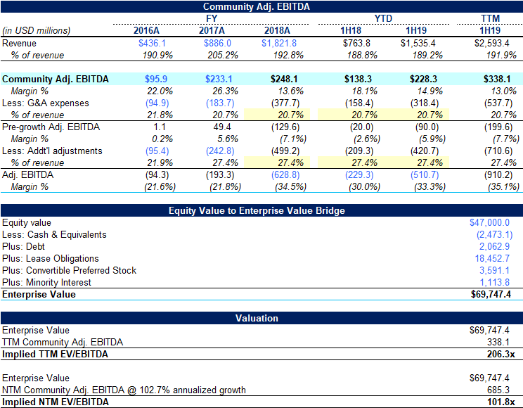Select the 2016A revenue cell $436.1
Image resolution: width=523 pixels, height=408 pixels.
[x=152, y=44]
